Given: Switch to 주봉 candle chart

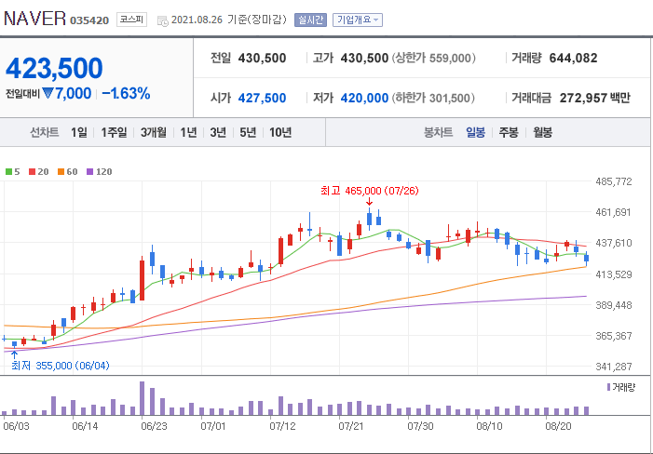Looking at the screenshot, I should click(x=509, y=133).
